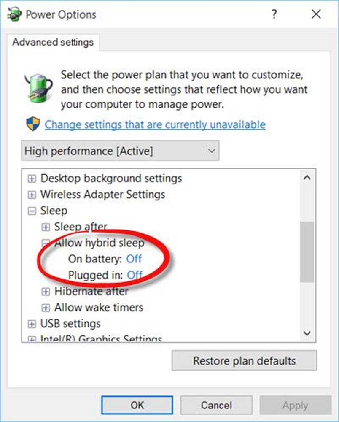Expand Desktop background settings
The width and height of the screenshot is (339, 422).
[32, 179]
